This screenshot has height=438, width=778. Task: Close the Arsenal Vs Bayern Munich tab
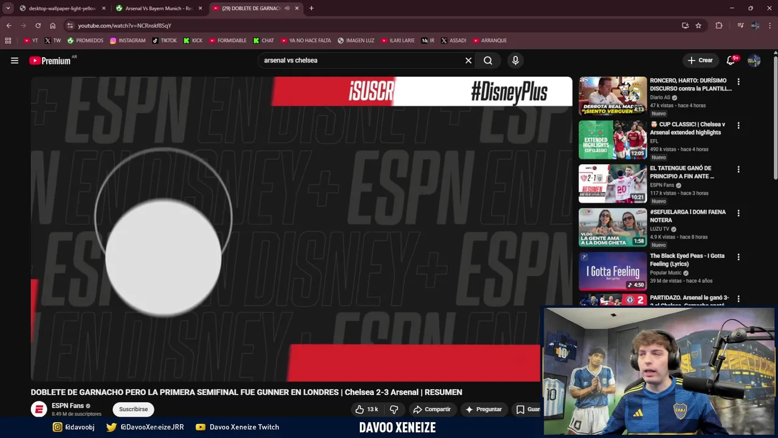[200, 9]
